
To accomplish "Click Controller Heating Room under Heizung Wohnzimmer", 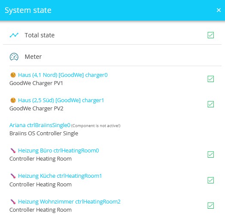I will (40, 210).
